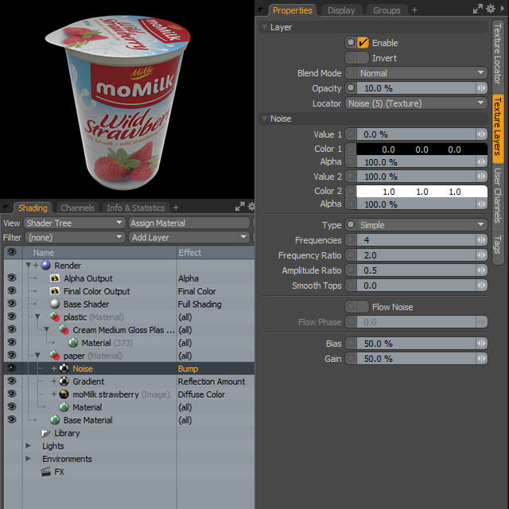Click the Final Color Output icon
Image resolution: width=509 pixels, height=509 pixels.
coord(55,291)
